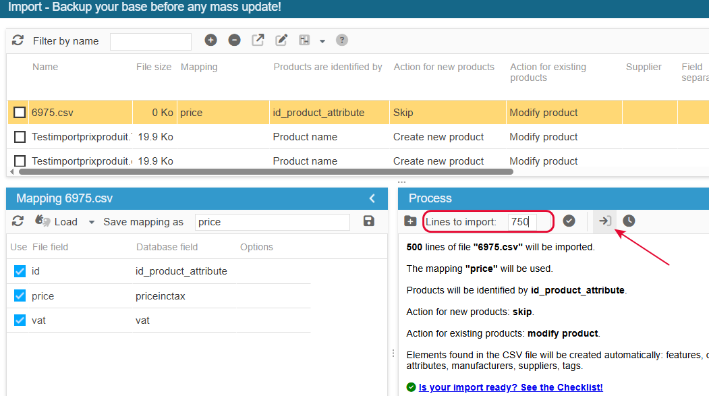Click the Options column header in mapping

pos(256,247)
